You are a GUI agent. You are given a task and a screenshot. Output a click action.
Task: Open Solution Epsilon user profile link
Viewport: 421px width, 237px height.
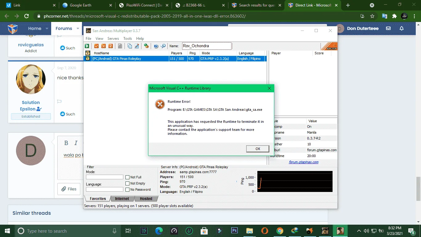point(31,106)
